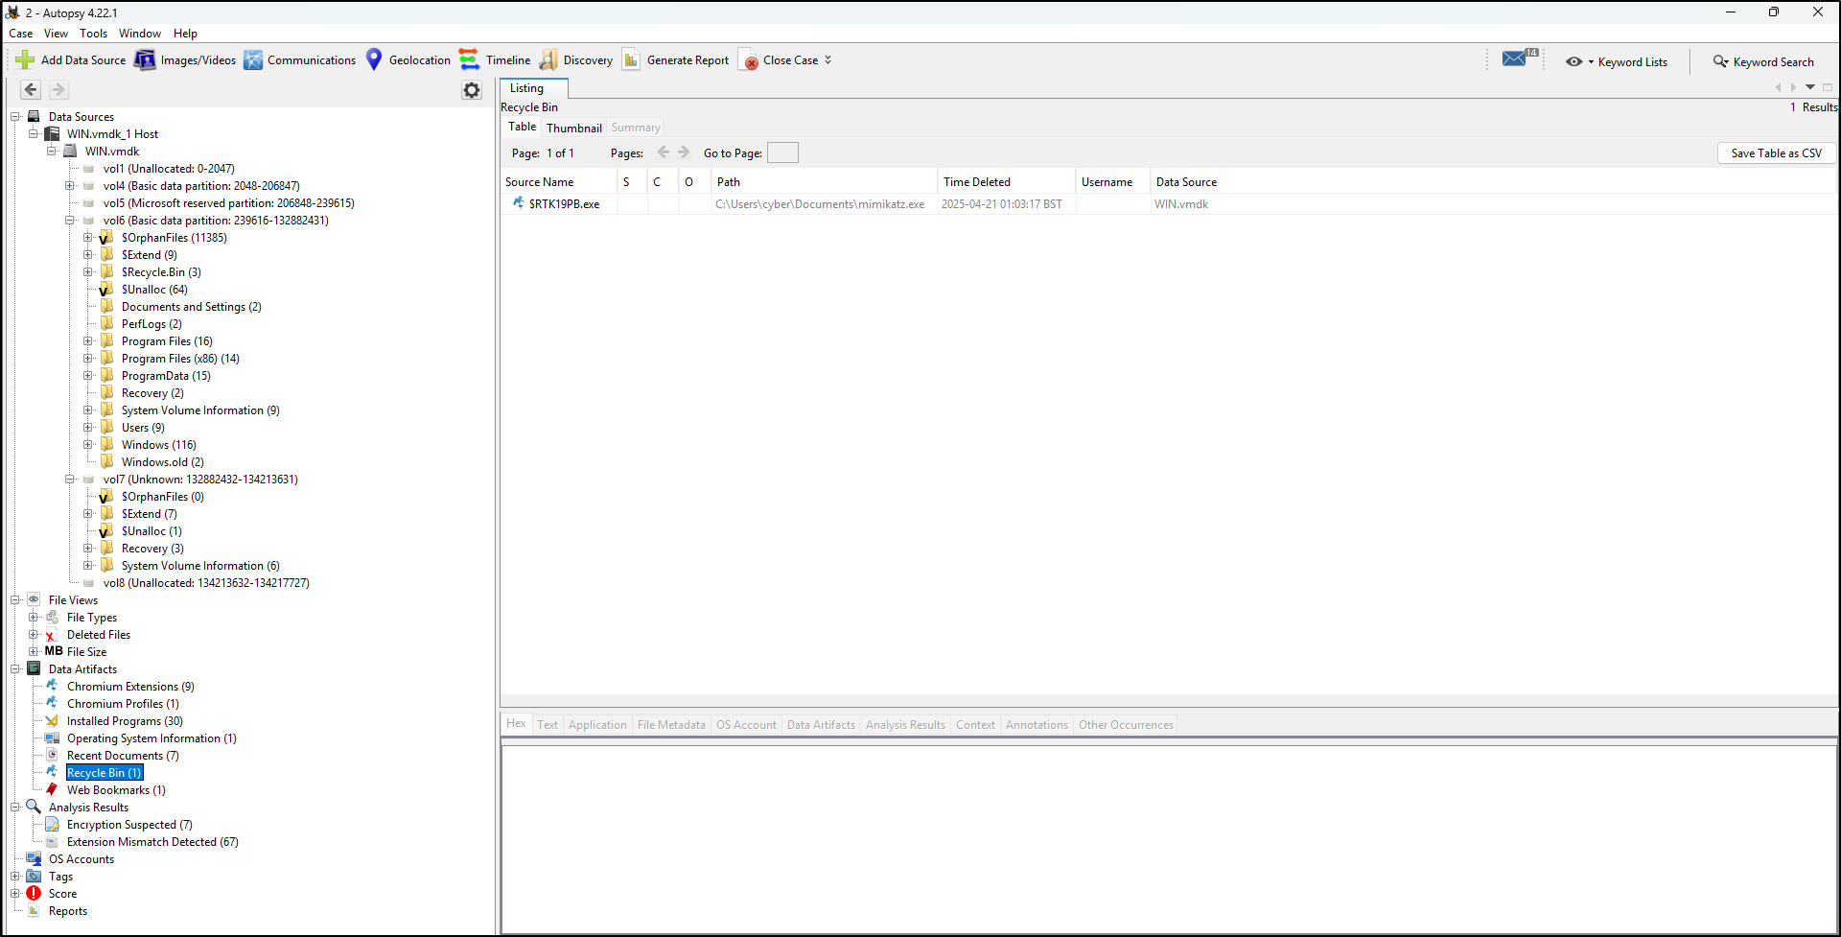Image resolution: width=1841 pixels, height=937 pixels.
Task: Open the Discovery tool
Action: (576, 60)
